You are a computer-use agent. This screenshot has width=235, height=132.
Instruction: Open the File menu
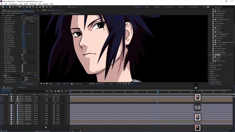pos(2,4)
